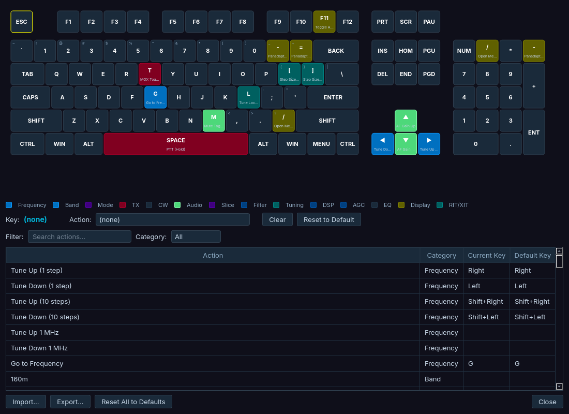
Task: Click the Action field showing (none)
Action: pyautogui.click(x=173, y=220)
